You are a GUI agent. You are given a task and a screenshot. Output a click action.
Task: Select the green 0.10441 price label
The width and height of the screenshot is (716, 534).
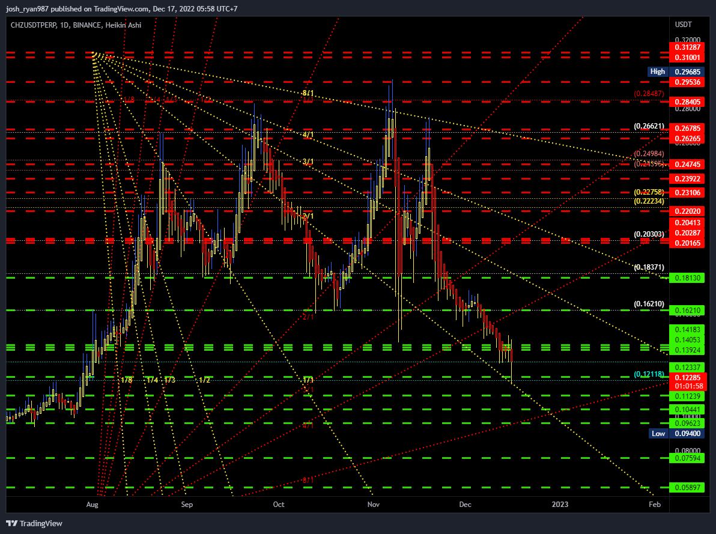(687, 409)
